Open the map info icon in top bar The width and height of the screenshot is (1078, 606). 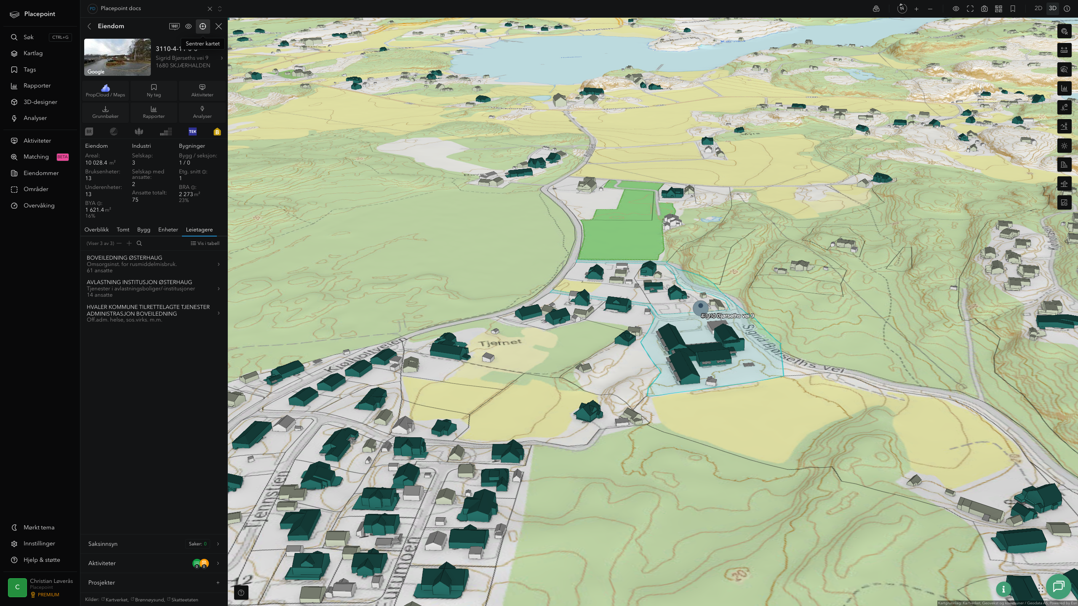pyautogui.click(x=1067, y=9)
